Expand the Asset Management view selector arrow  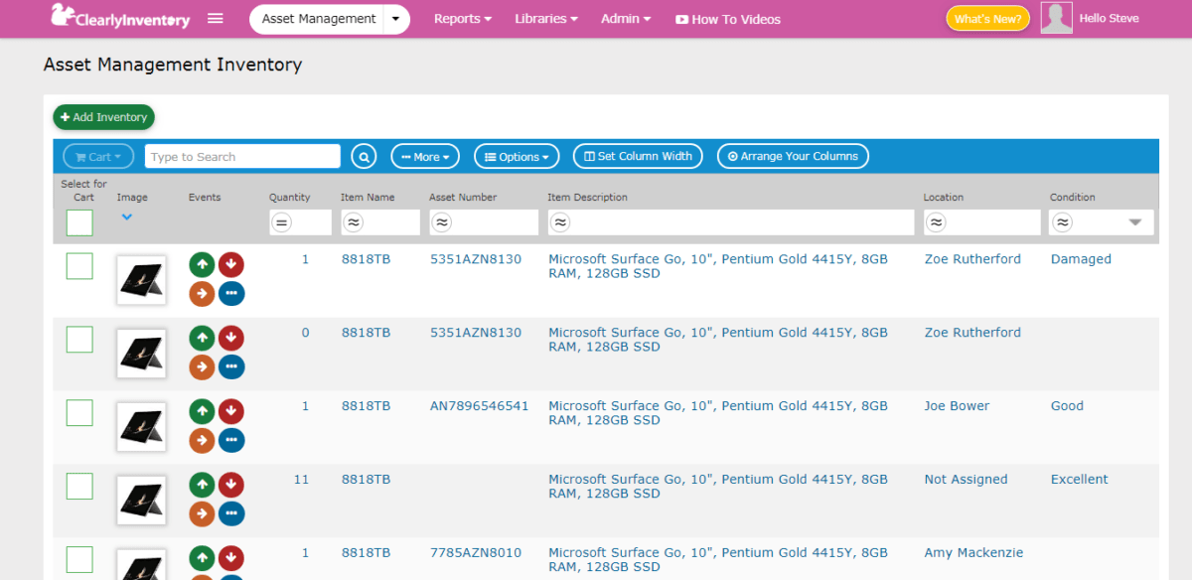point(395,18)
